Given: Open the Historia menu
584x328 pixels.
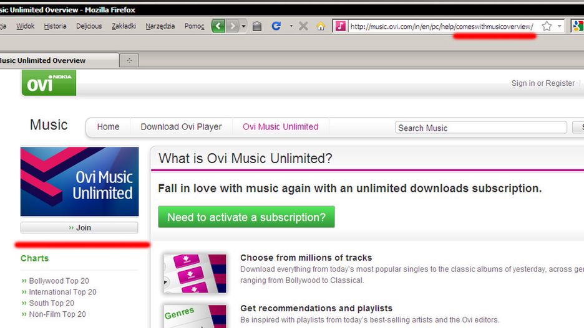Looking at the screenshot, I should pyautogui.click(x=55, y=26).
